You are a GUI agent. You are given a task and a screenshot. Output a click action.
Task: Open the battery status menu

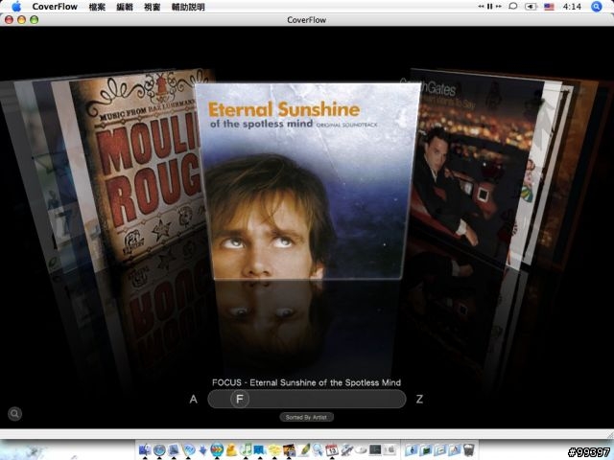(531, 7)
